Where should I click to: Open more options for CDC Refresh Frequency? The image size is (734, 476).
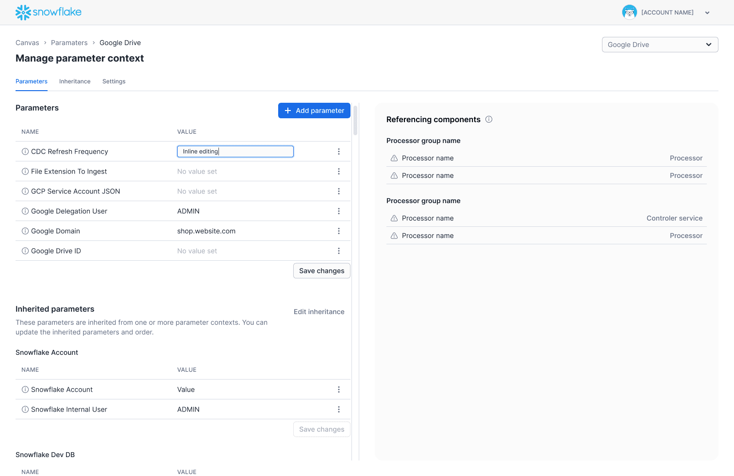point(339,152)
